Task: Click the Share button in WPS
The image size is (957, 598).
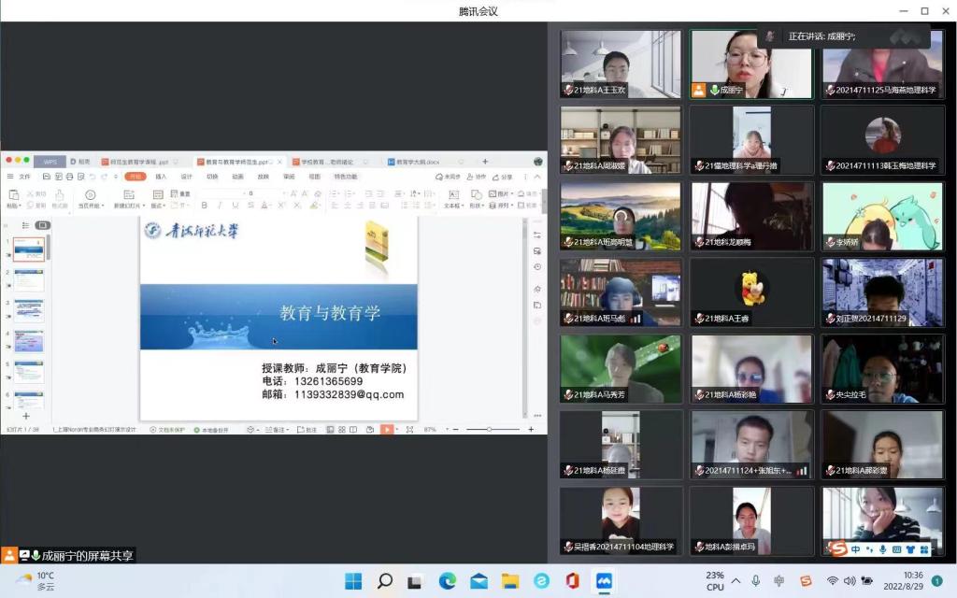Action: pos(502,177)
